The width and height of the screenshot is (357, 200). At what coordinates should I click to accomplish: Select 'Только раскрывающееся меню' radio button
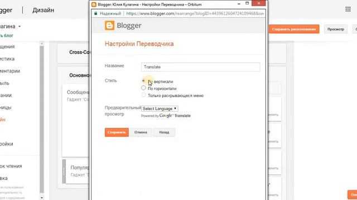pyautogui.click(x=143, y=95)
